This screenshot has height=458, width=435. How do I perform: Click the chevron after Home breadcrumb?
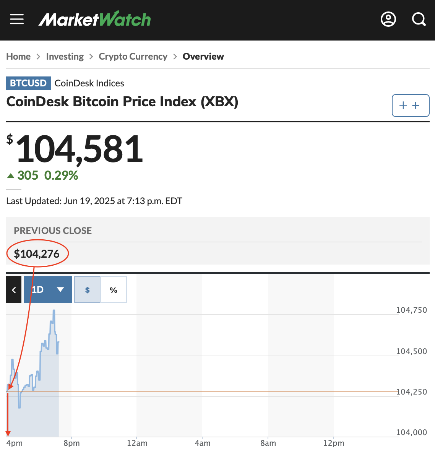point(38,56)
